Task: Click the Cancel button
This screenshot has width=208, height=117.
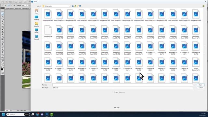Action: [201, 88]
